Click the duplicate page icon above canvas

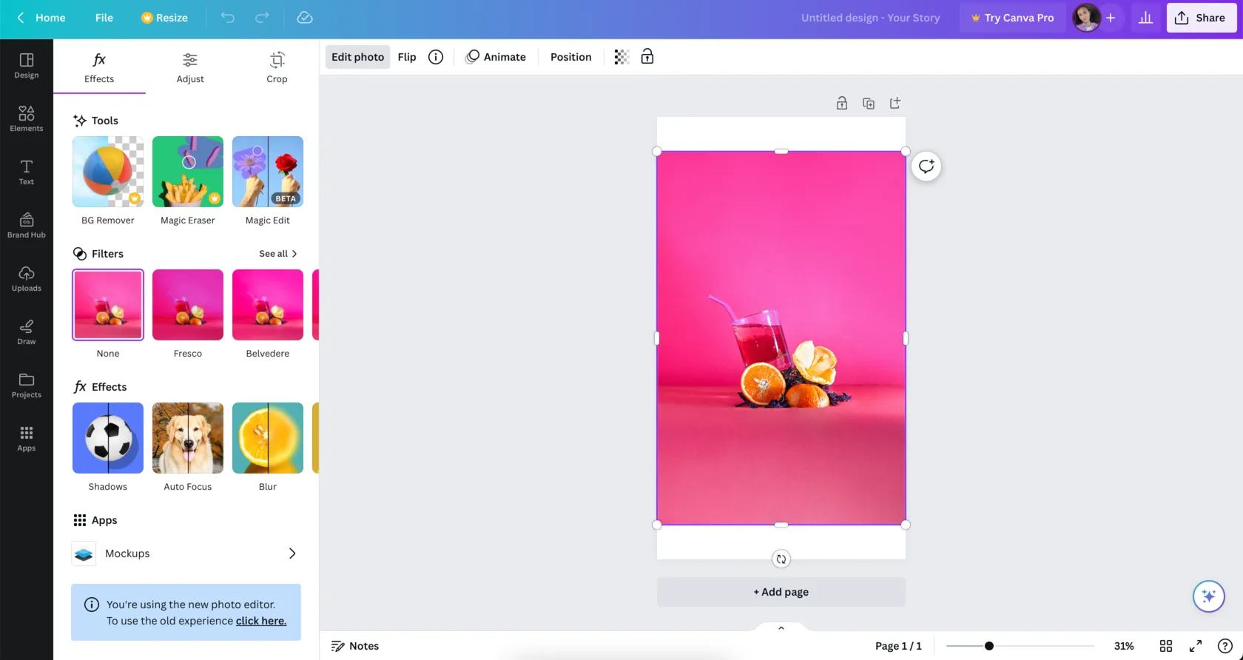point(869,104)
